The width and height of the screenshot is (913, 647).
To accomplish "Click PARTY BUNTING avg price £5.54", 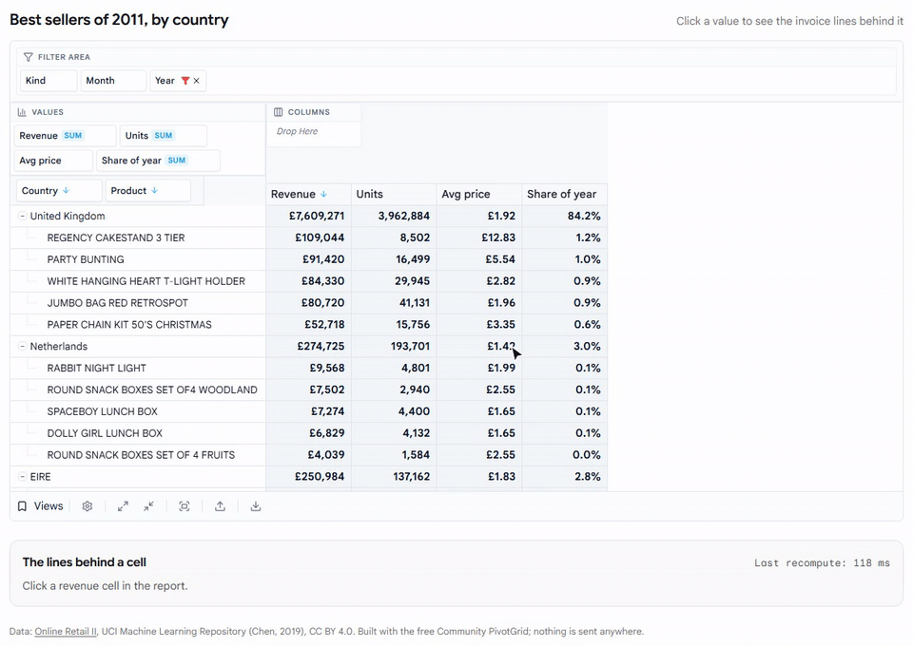I will point(479,259).
